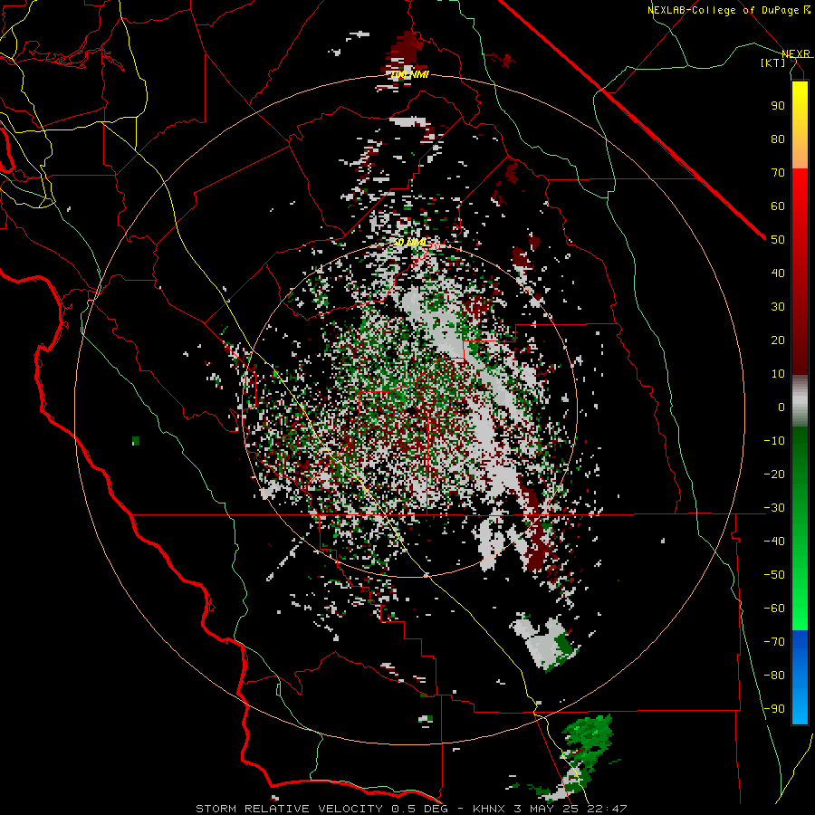Viewport: 815px width, 815px height.
Task: Pick the gray zero-velocity segment of the color bar
Action: (x=800, y=403)
